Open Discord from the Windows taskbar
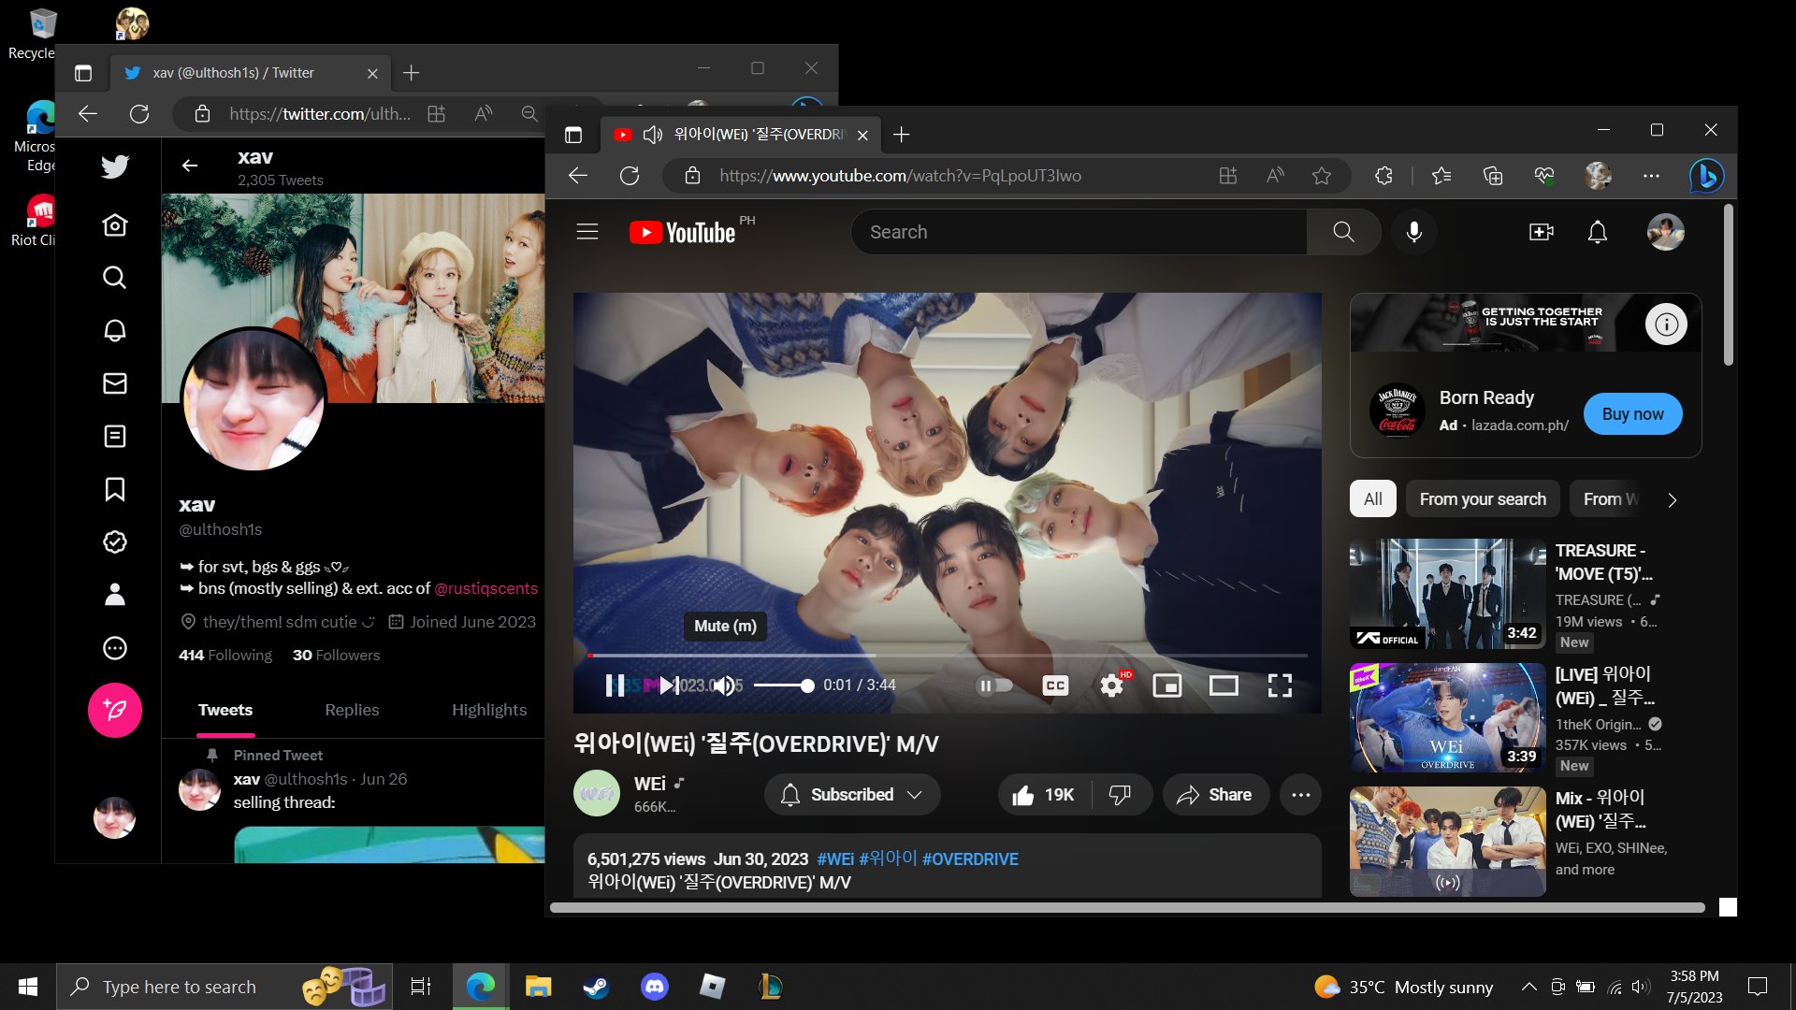 pos(654,987)
